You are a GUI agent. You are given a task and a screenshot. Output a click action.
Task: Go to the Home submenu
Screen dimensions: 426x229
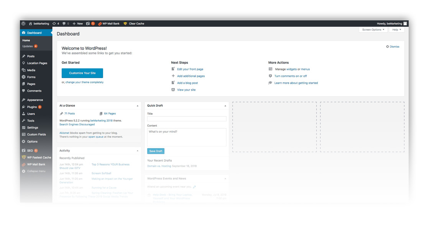26,41
